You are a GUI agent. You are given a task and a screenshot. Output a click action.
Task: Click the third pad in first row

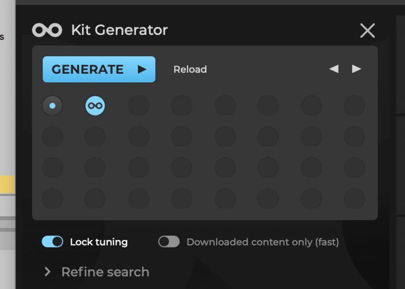point(139,106)
